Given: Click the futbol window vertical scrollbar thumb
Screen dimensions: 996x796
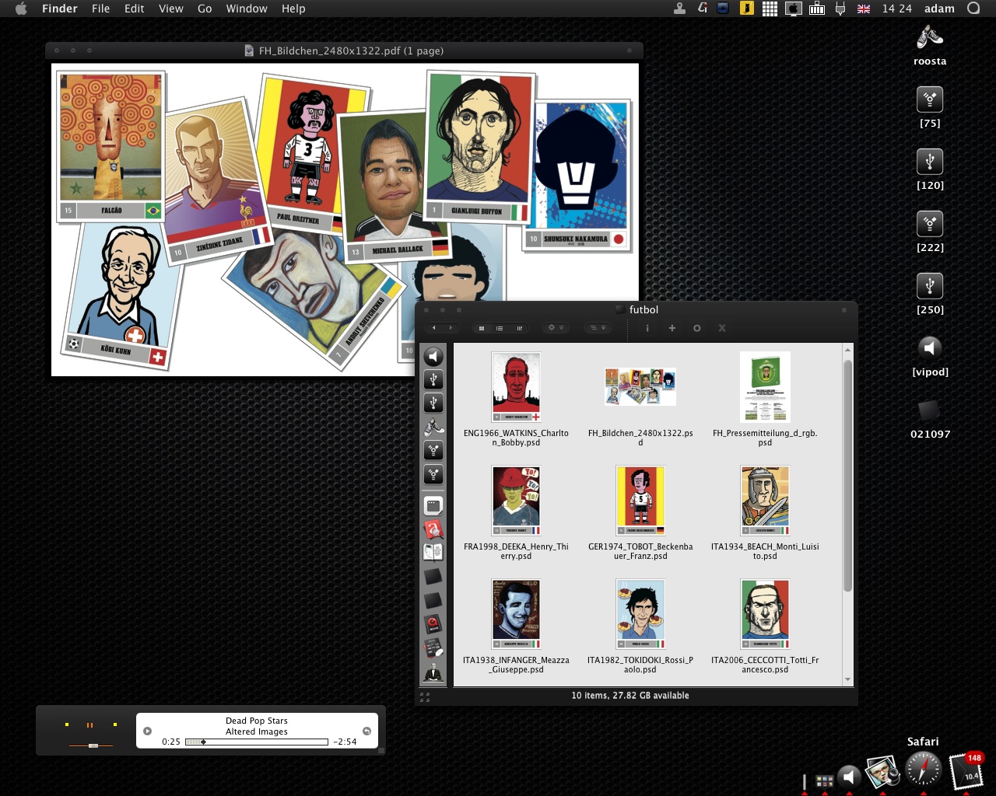Looking at the screenshot, I should tap(847, 474).
